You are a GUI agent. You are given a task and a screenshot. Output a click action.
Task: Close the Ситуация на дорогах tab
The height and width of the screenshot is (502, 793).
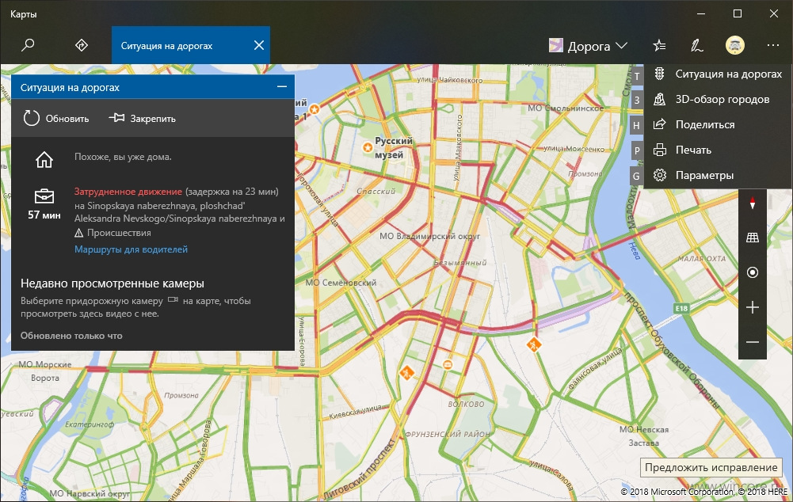259,45
